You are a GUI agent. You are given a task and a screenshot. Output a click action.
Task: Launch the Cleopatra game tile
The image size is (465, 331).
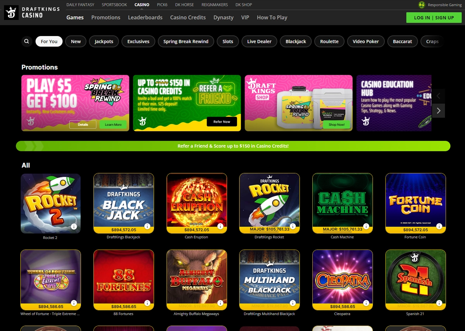pos(343,280)
